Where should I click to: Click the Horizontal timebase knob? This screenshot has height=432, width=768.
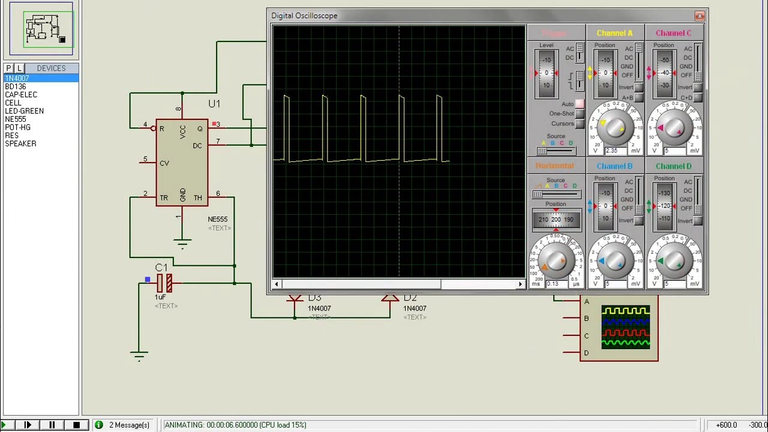pos(556,260)
